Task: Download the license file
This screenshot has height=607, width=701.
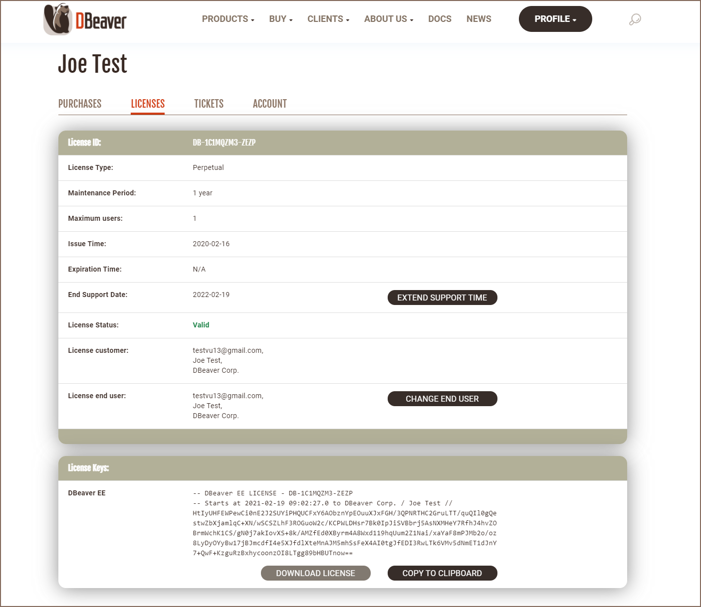Action: [315, 573]
